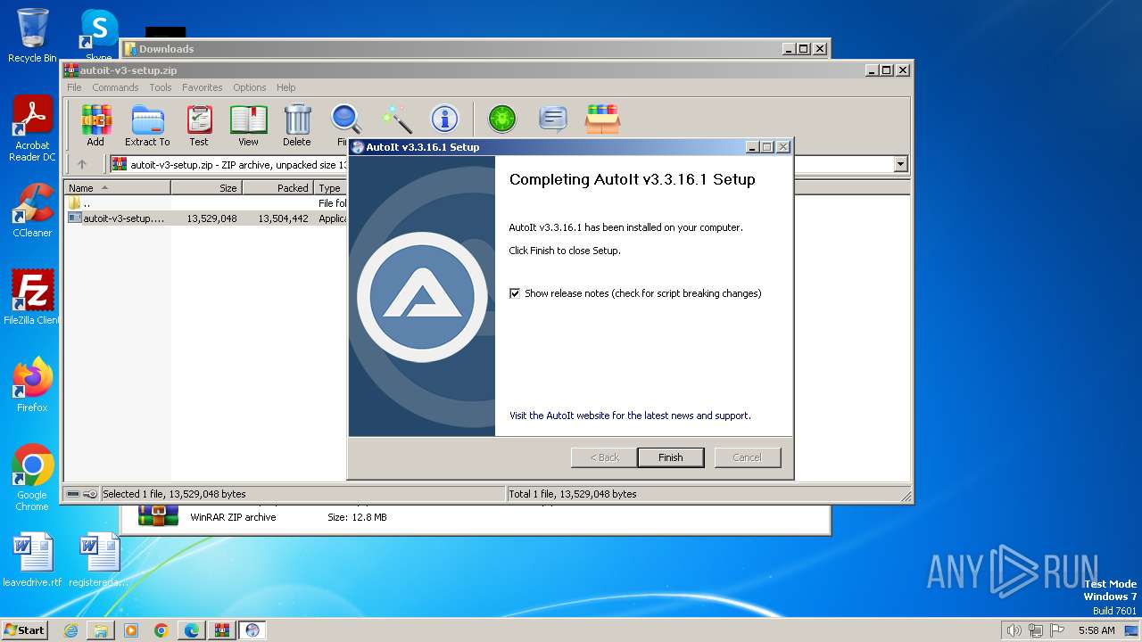
Task: Open Firefox desktop shortcut
Action: point(32,385)
